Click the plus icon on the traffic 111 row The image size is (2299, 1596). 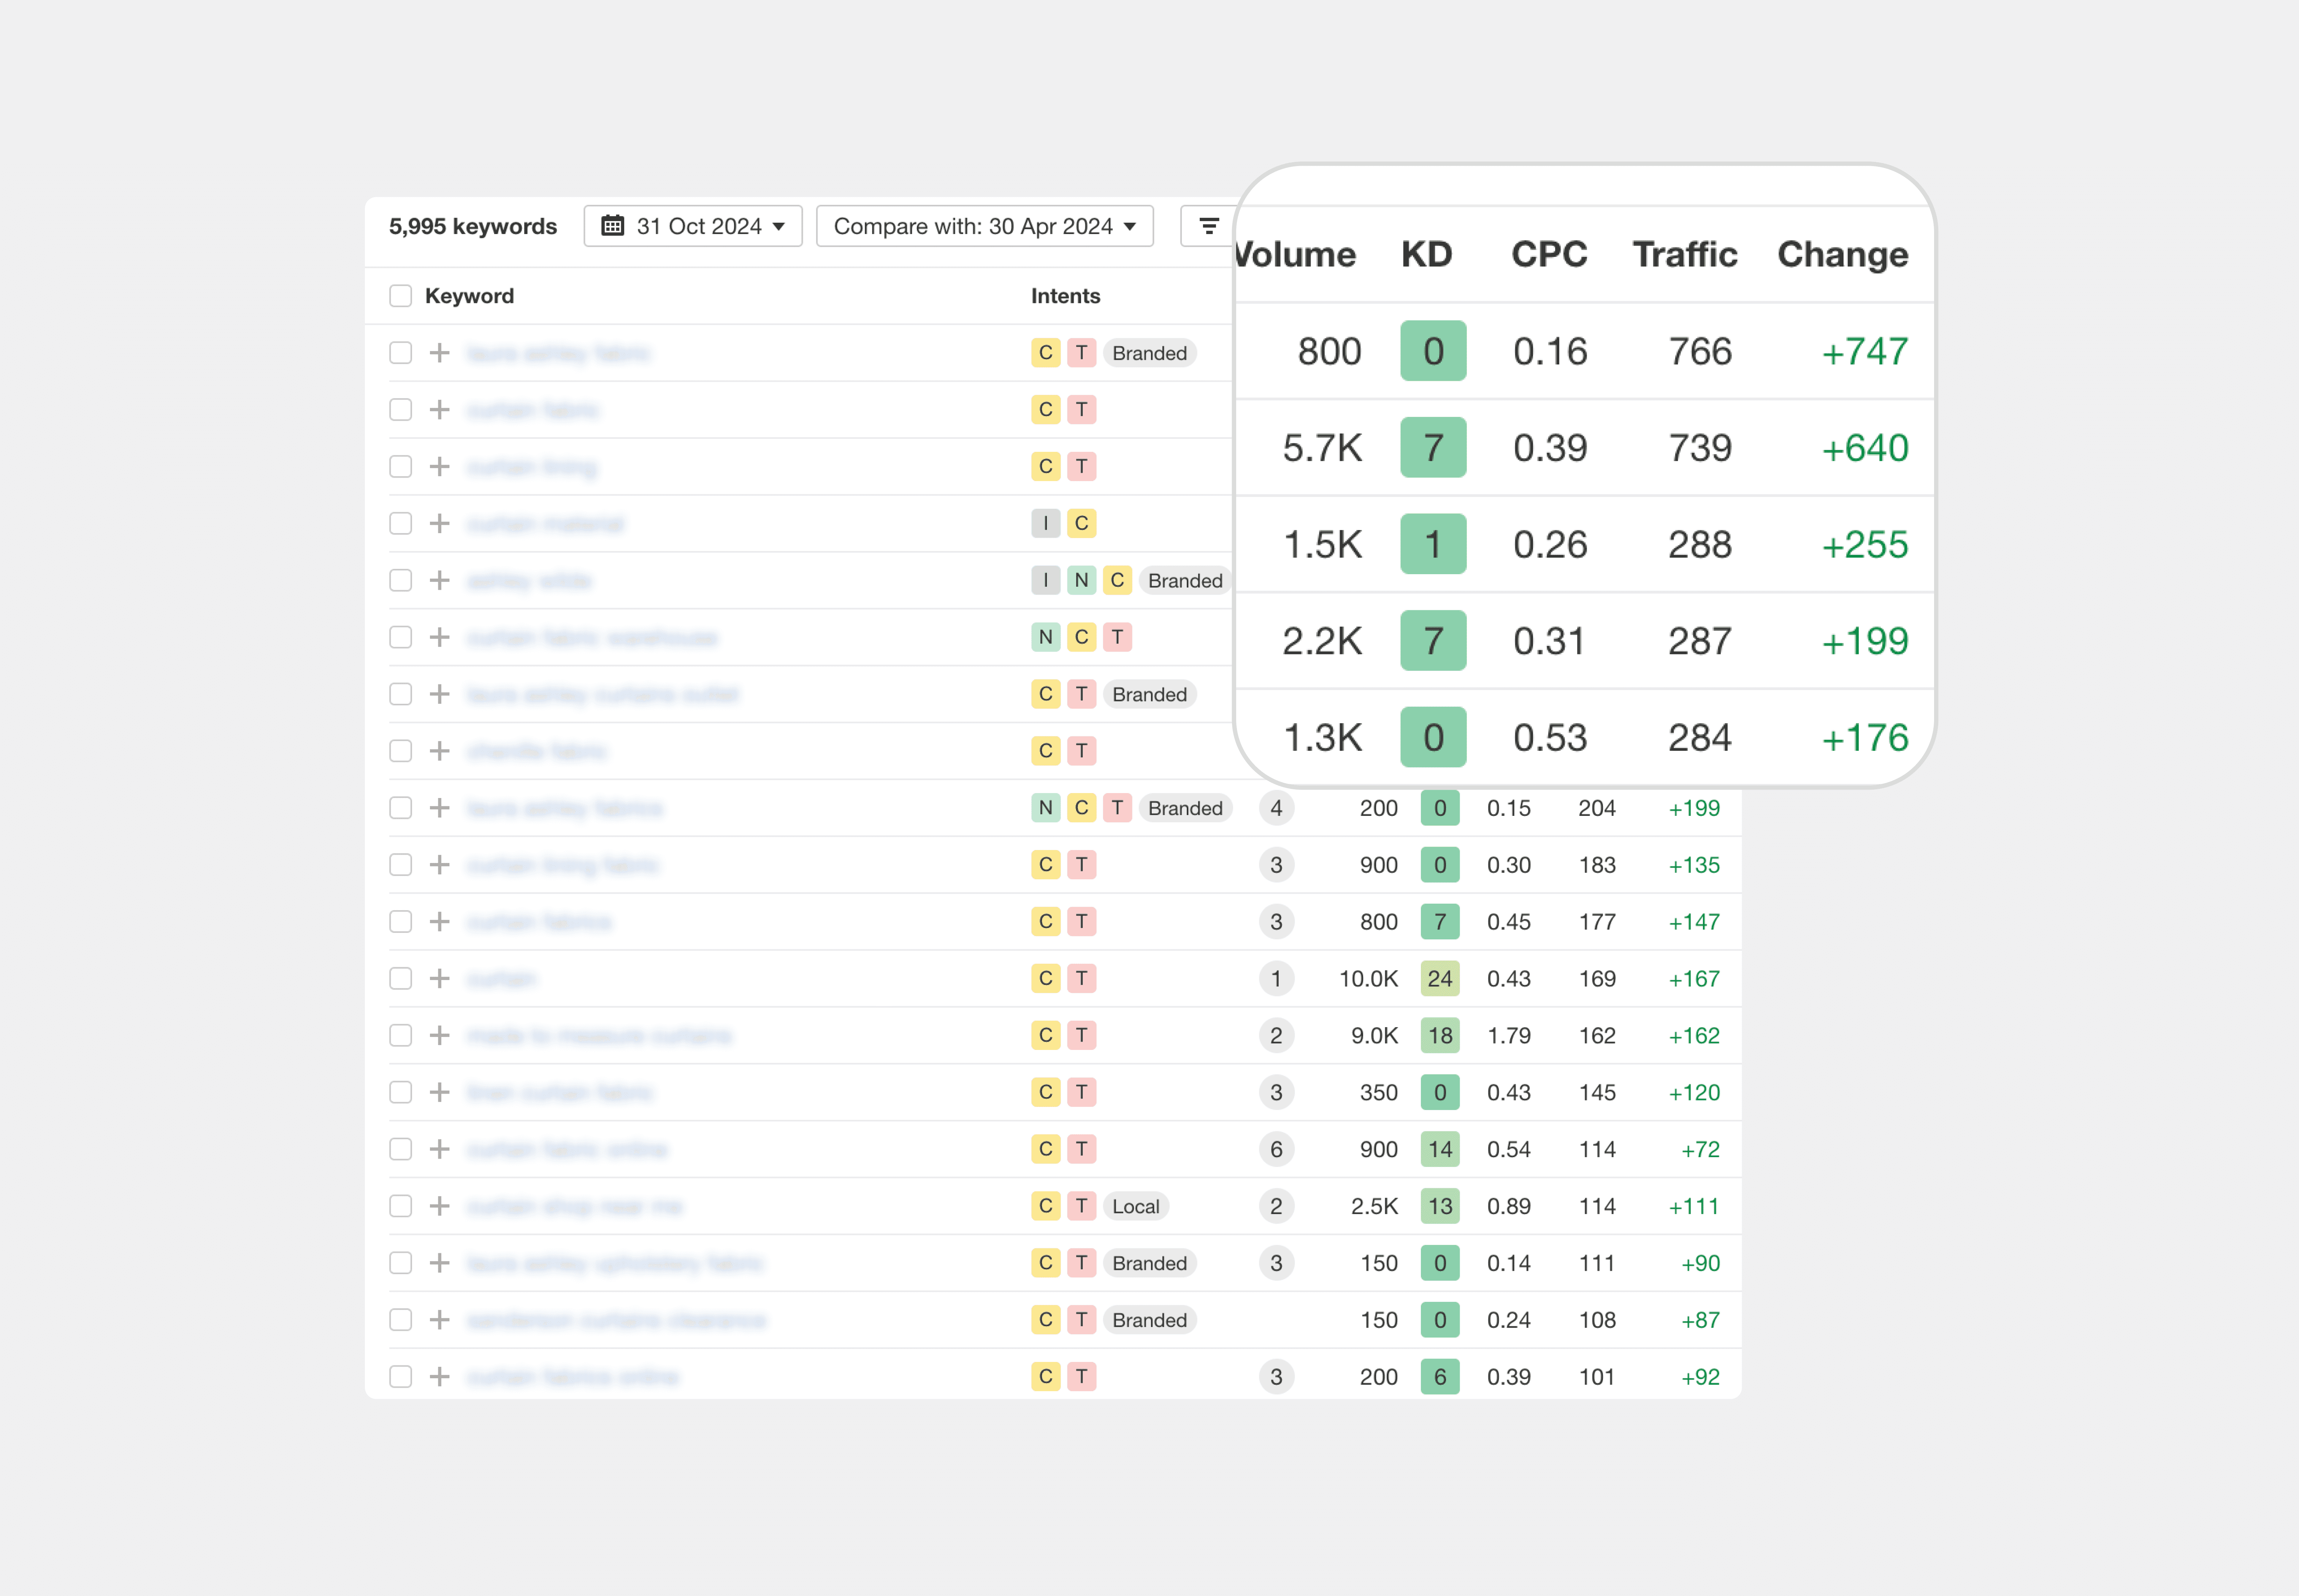tap(439, 1263)
